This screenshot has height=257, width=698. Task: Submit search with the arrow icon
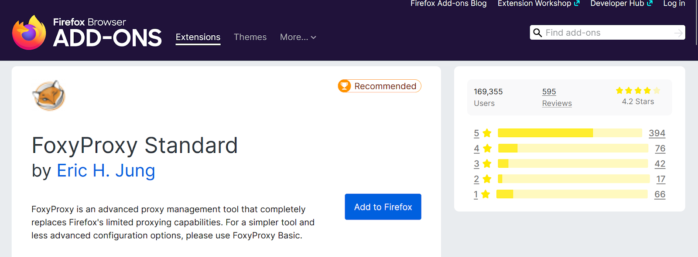pyautogui.click(x=678, y=33)
